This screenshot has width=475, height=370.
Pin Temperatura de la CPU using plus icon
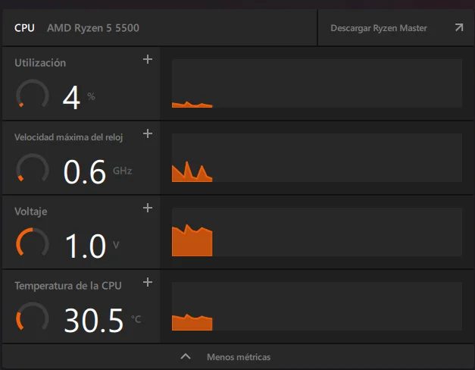pos(148,282)
